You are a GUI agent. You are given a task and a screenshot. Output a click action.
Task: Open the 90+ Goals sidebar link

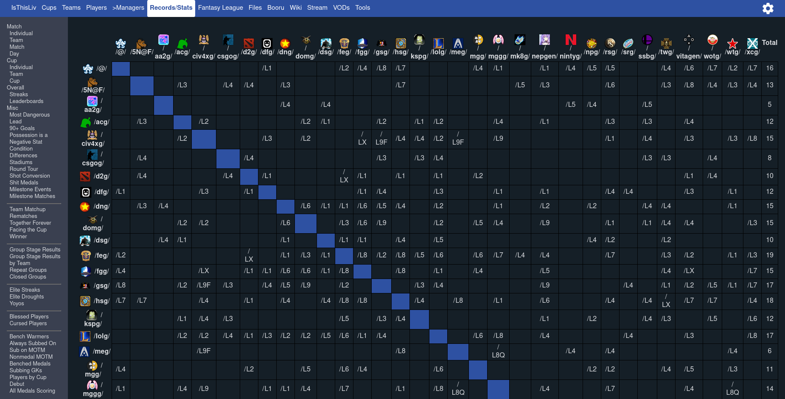(22, 128)
